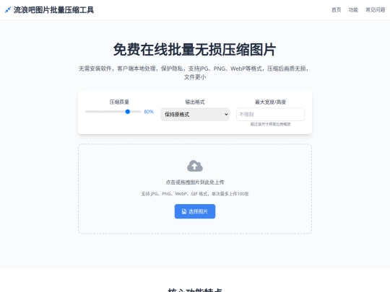
Task: Click the compress arrows logo icon
Action: pos(8,10)
